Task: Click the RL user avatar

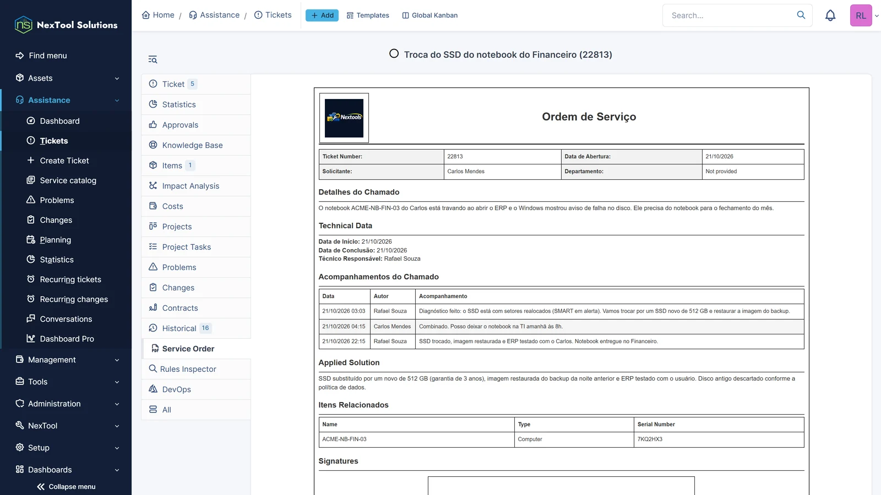Action: 861,15
